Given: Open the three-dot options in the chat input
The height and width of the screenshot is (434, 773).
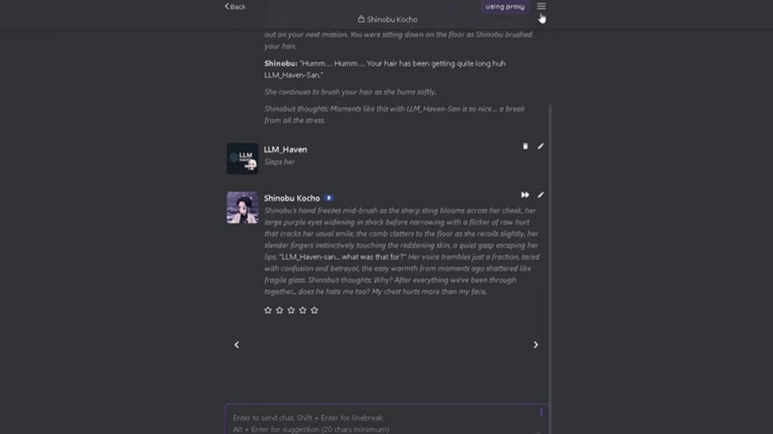Looking at the screenshot, I should pyautogui.click(x=540, y=412).
